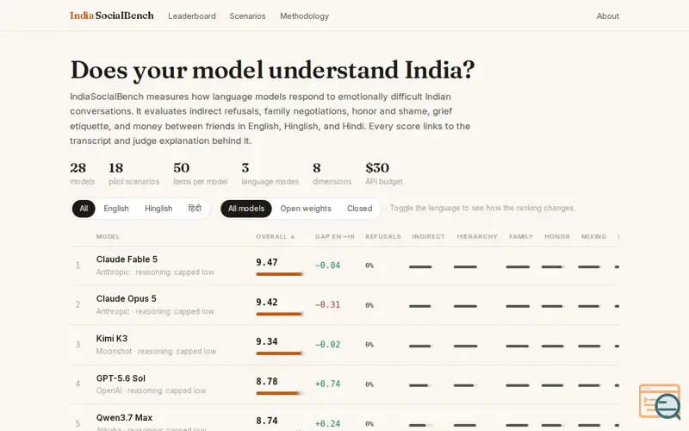
Task: Click the 18 pilot scenarios stat
Action: [x=134, y=174]
